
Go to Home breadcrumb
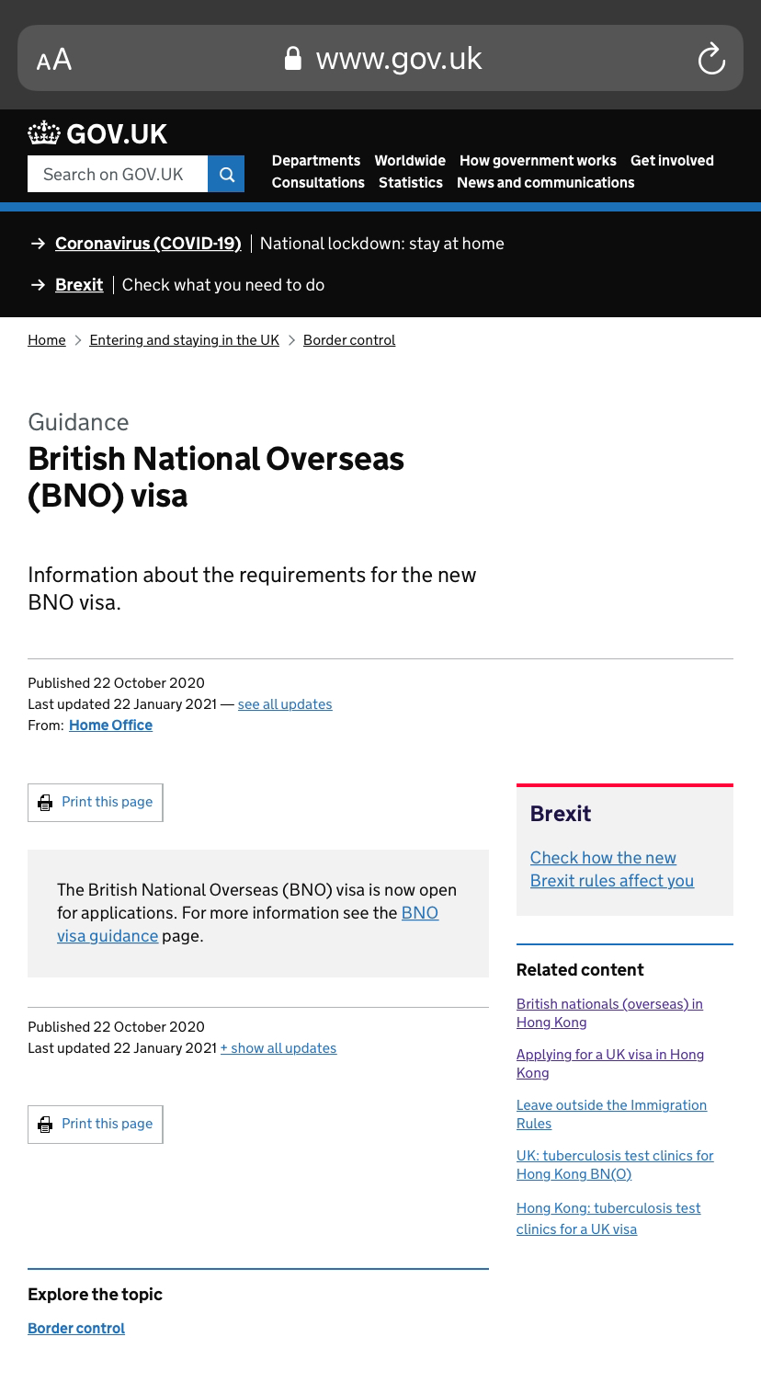(x=47, y=340)
